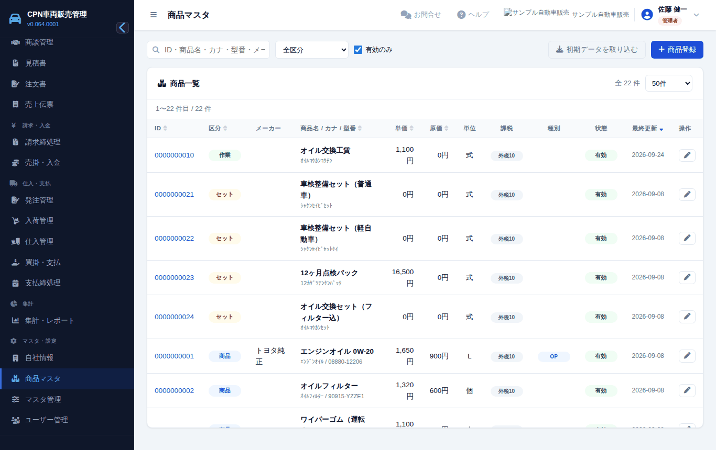Sort by 最終更新 column arrow
716x450 pixels.
pos(661,129)
